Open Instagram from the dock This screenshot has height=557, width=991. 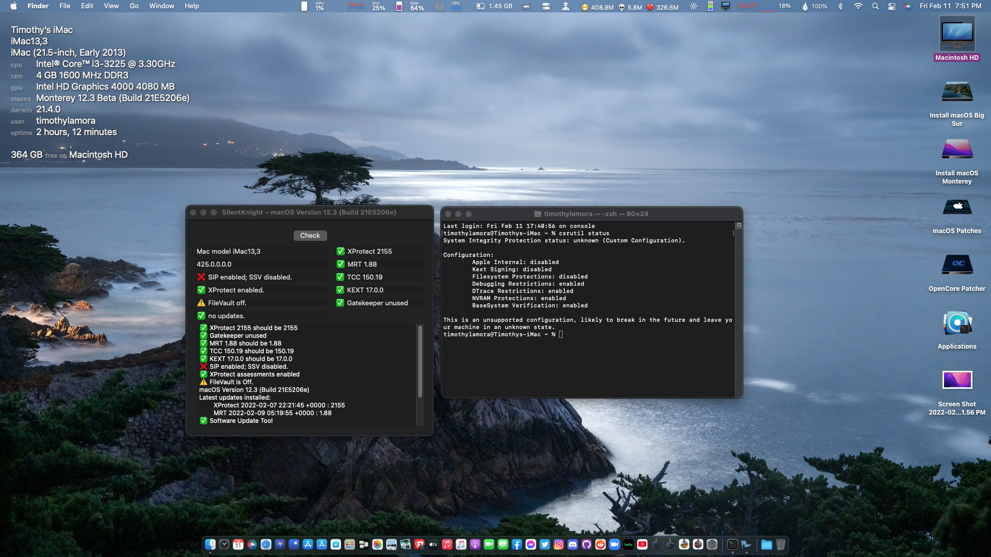pyautogui.click(x=558, y=544)
